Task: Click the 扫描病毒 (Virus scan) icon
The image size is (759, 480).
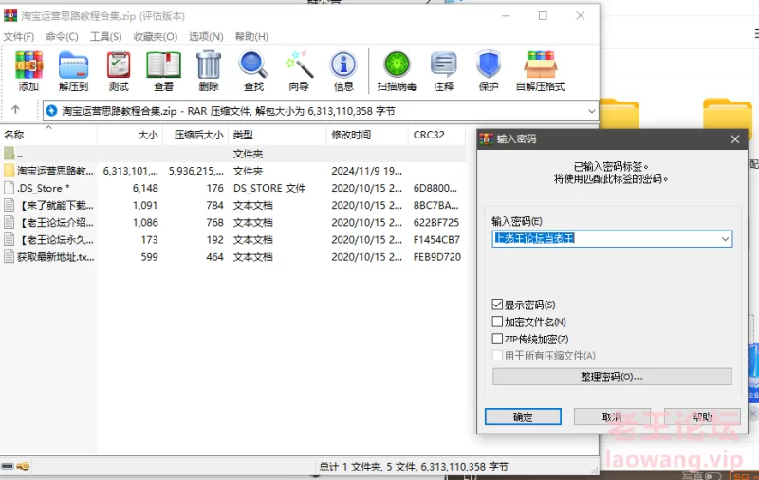Action: point(397,65)
